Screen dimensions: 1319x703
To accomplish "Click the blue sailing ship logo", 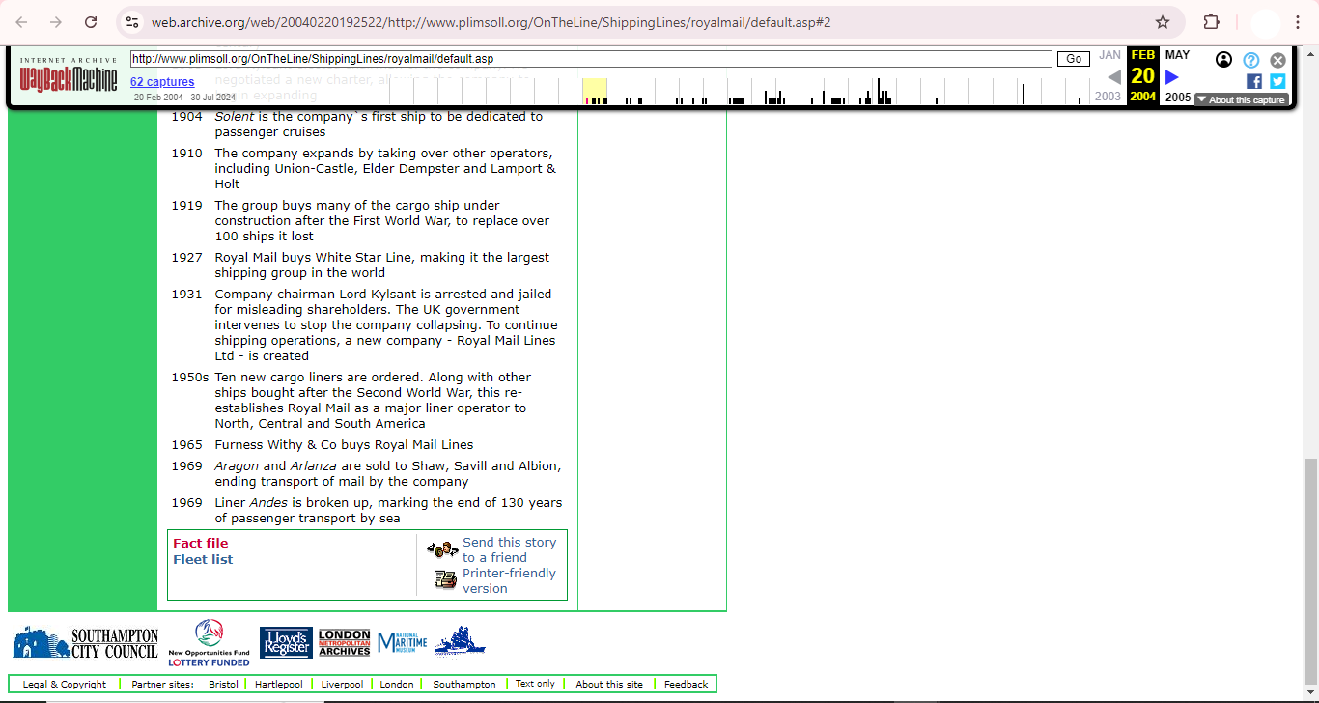I will [460, 641].
